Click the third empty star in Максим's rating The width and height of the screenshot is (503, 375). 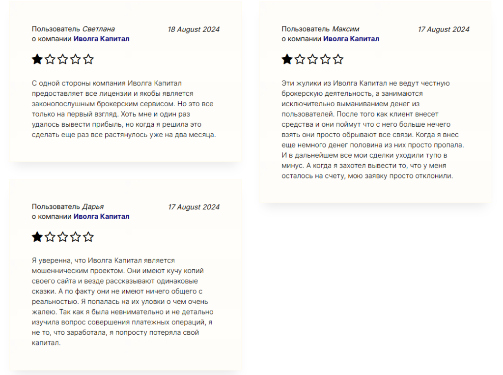312,60
